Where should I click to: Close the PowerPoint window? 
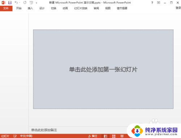click(178, 3)
